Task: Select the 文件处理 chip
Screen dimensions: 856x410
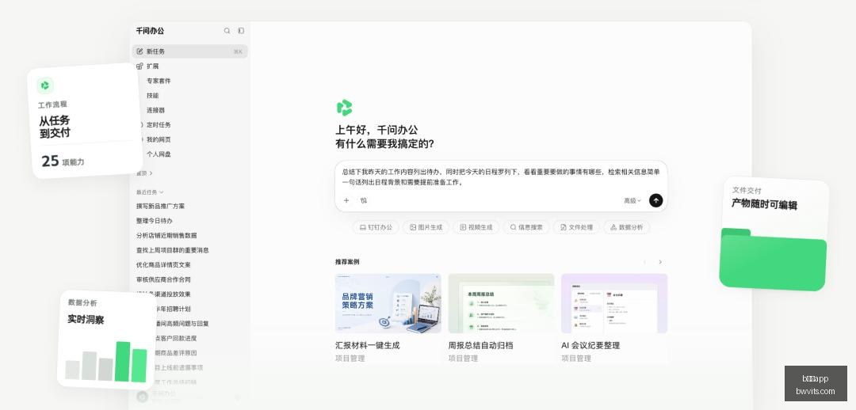Action: 576,227
